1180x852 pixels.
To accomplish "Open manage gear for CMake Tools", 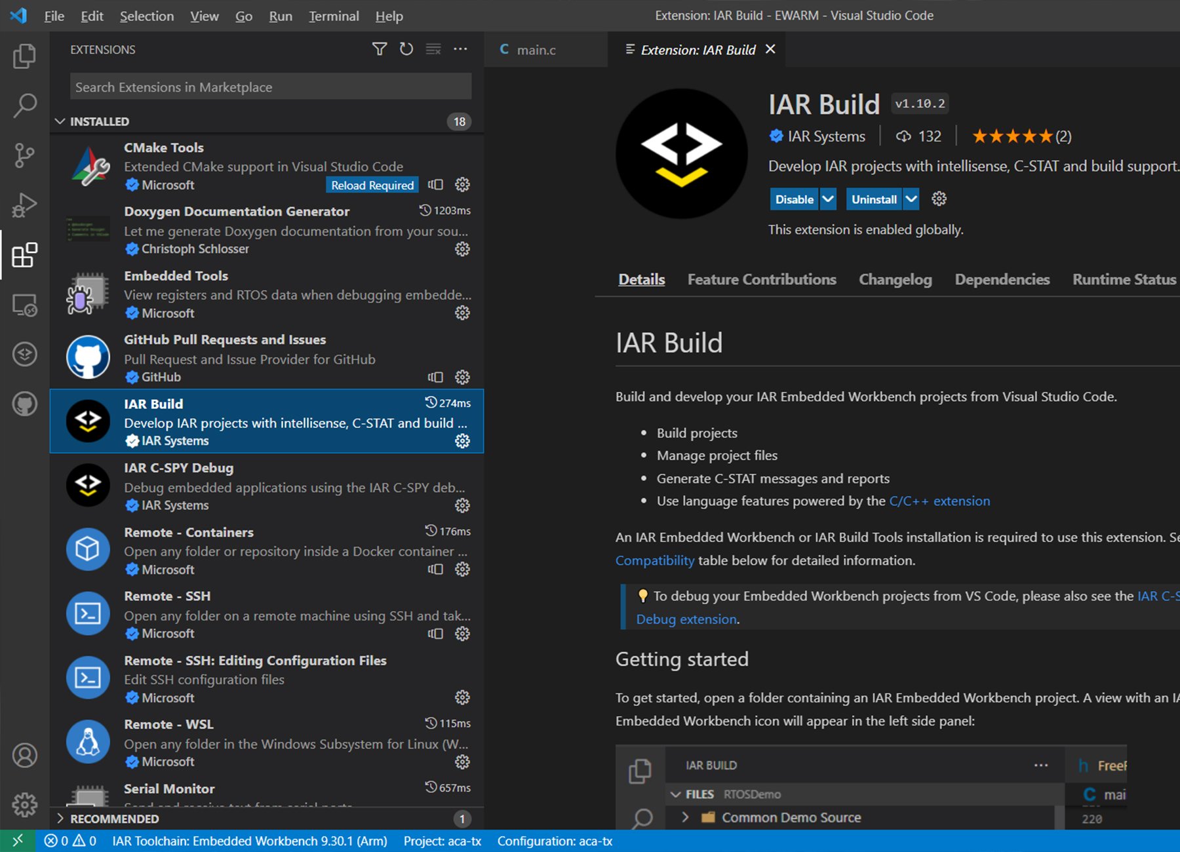I will click(x=462, y=185).
